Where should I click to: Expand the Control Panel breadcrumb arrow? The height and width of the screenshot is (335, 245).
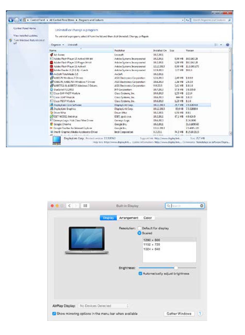point(48,20)
